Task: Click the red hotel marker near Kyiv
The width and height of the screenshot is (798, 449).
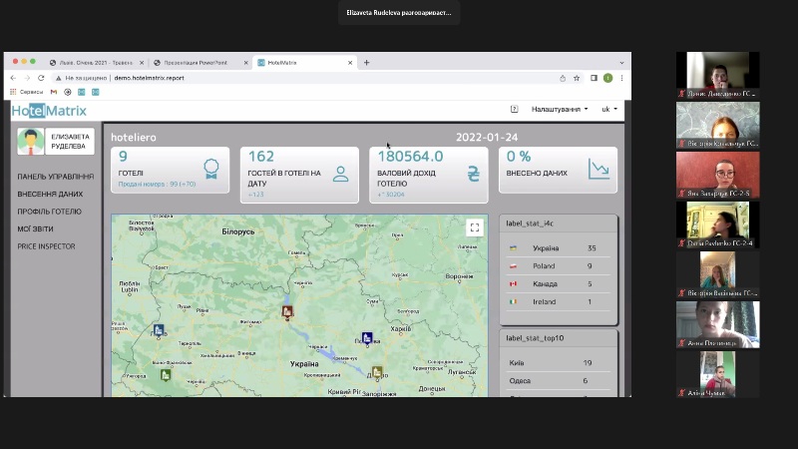Action: click(287, 312)
